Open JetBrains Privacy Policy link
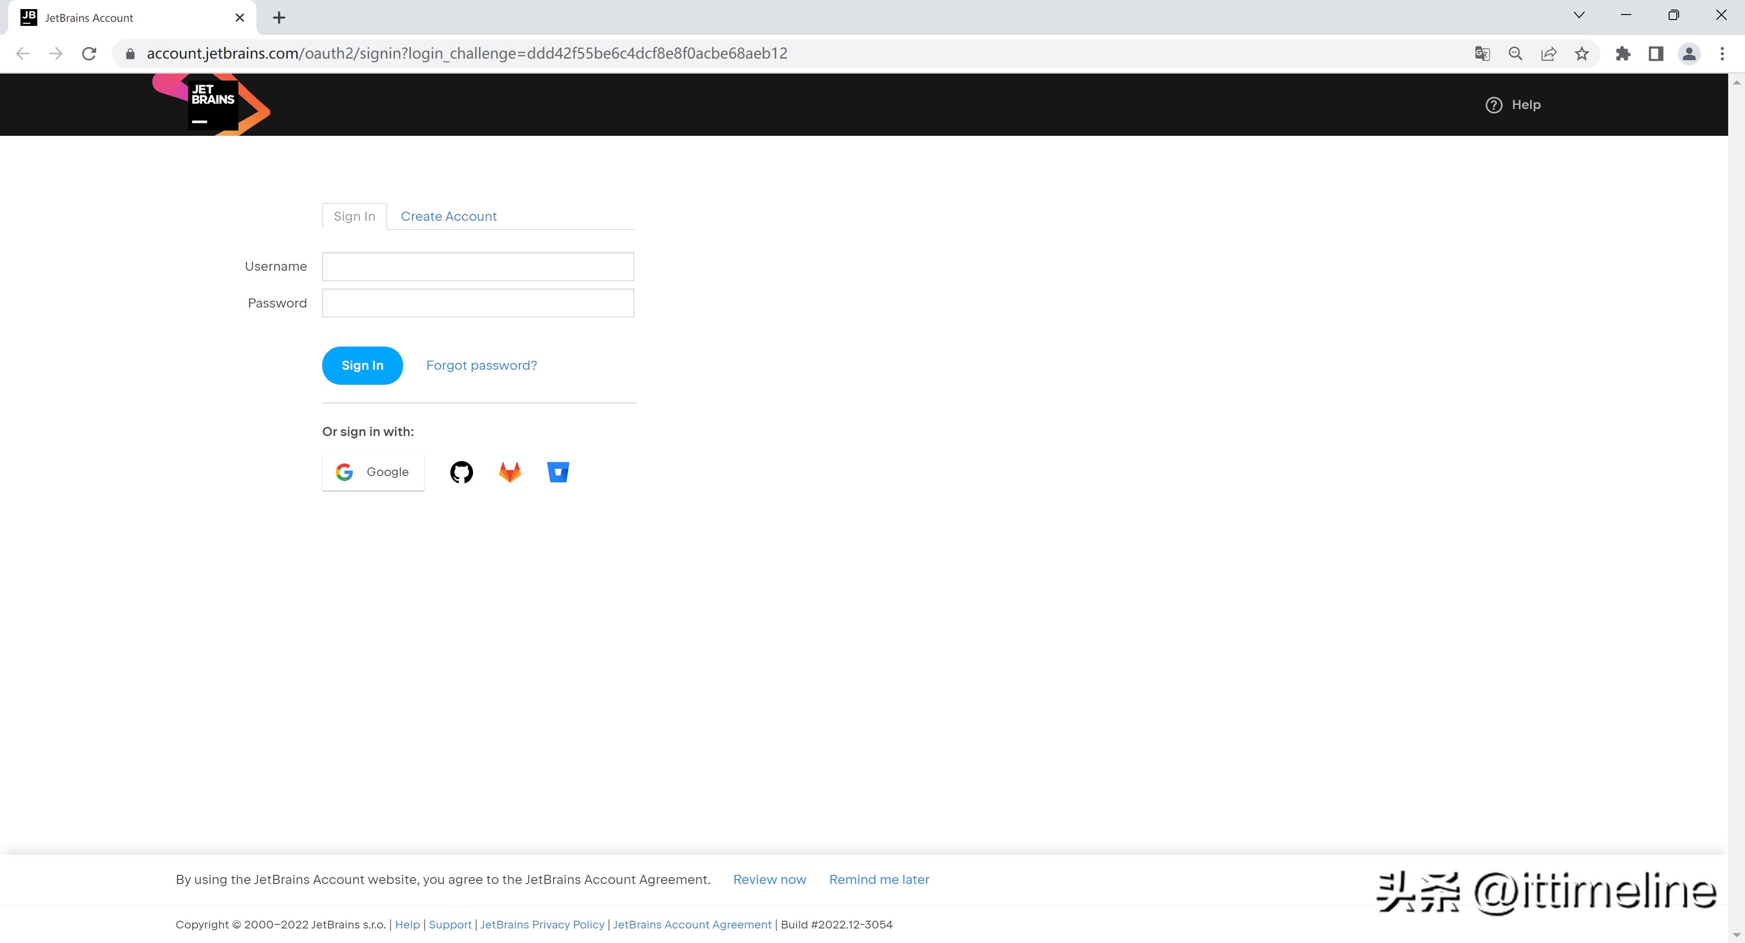1745x943 pixels. 542,925
